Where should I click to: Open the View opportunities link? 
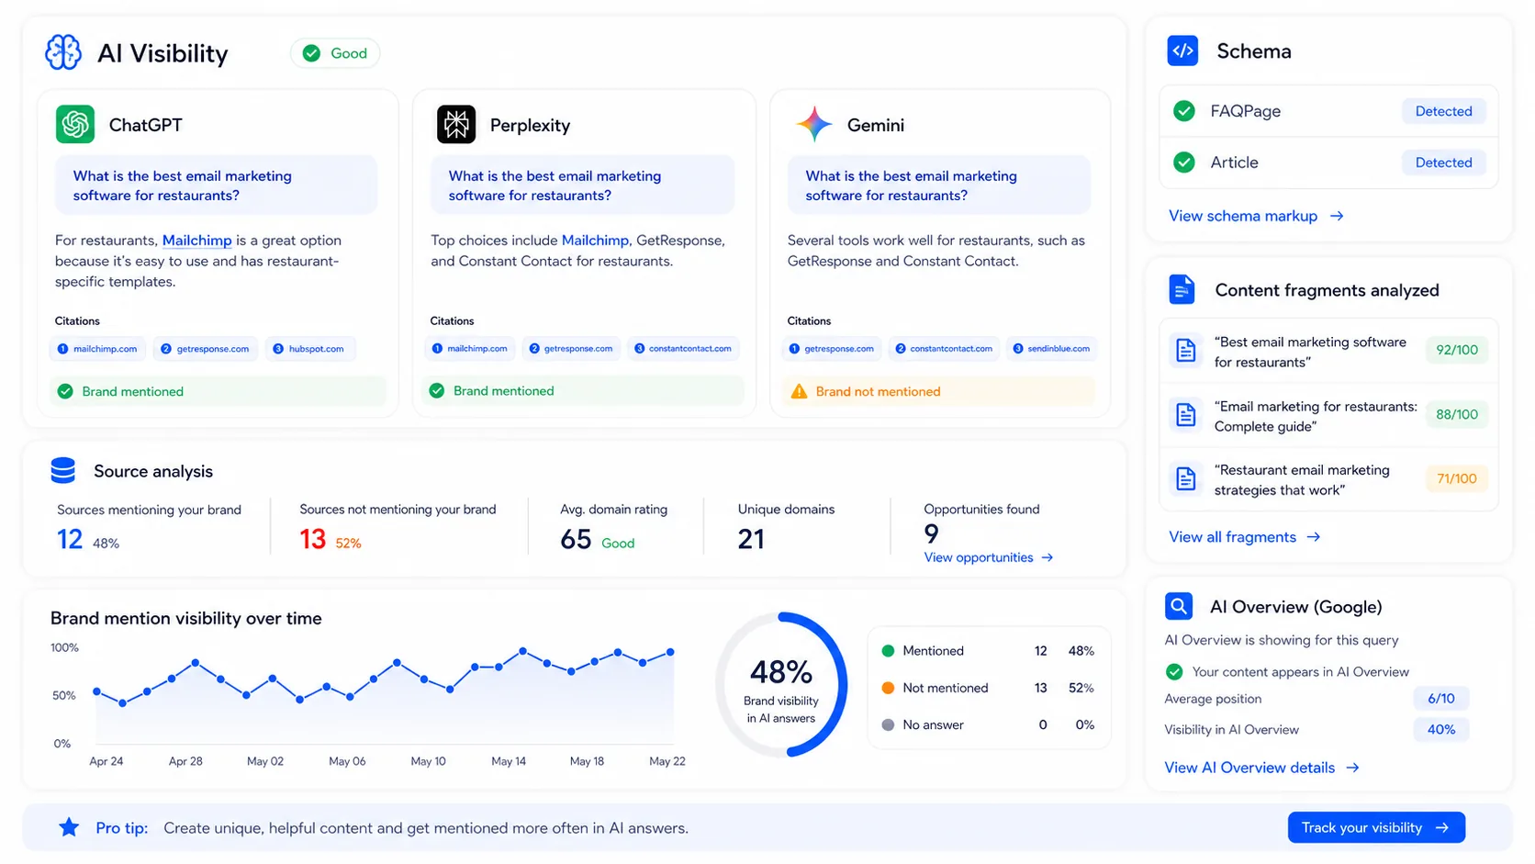[x=988, y=557]
